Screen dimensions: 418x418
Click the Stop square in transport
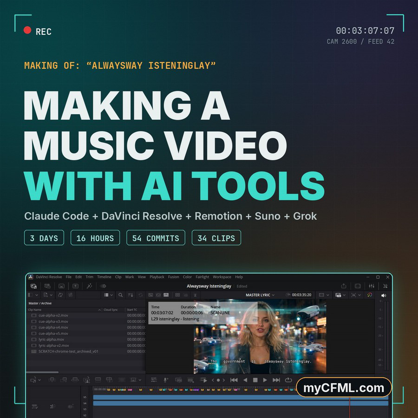coord(255,380)
